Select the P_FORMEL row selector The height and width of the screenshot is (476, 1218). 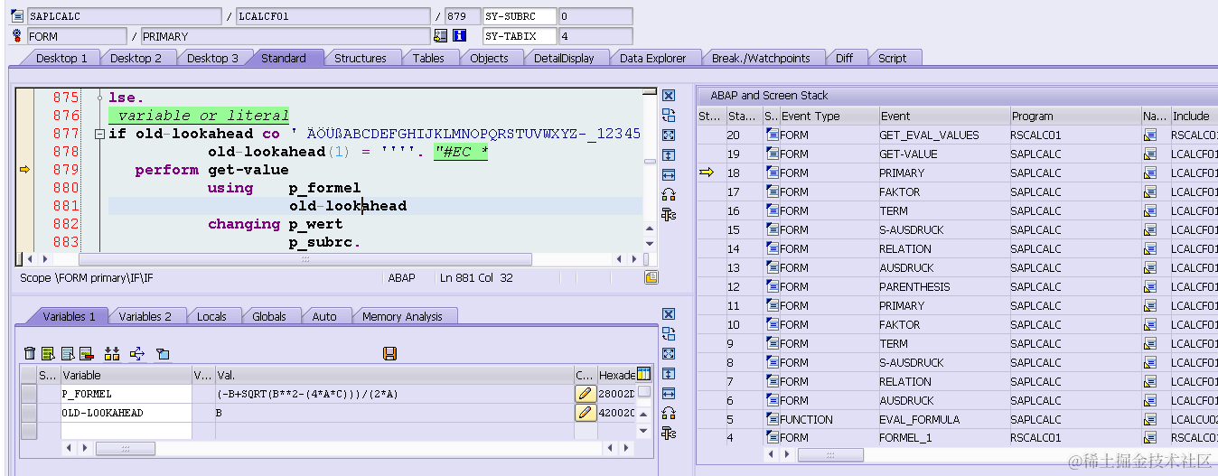coord(29,394)
